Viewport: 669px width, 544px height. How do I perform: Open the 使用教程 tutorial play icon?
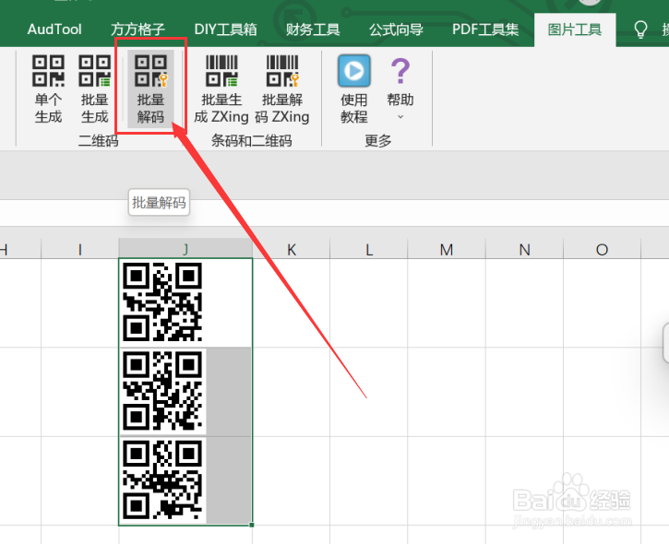coord(353,71)
